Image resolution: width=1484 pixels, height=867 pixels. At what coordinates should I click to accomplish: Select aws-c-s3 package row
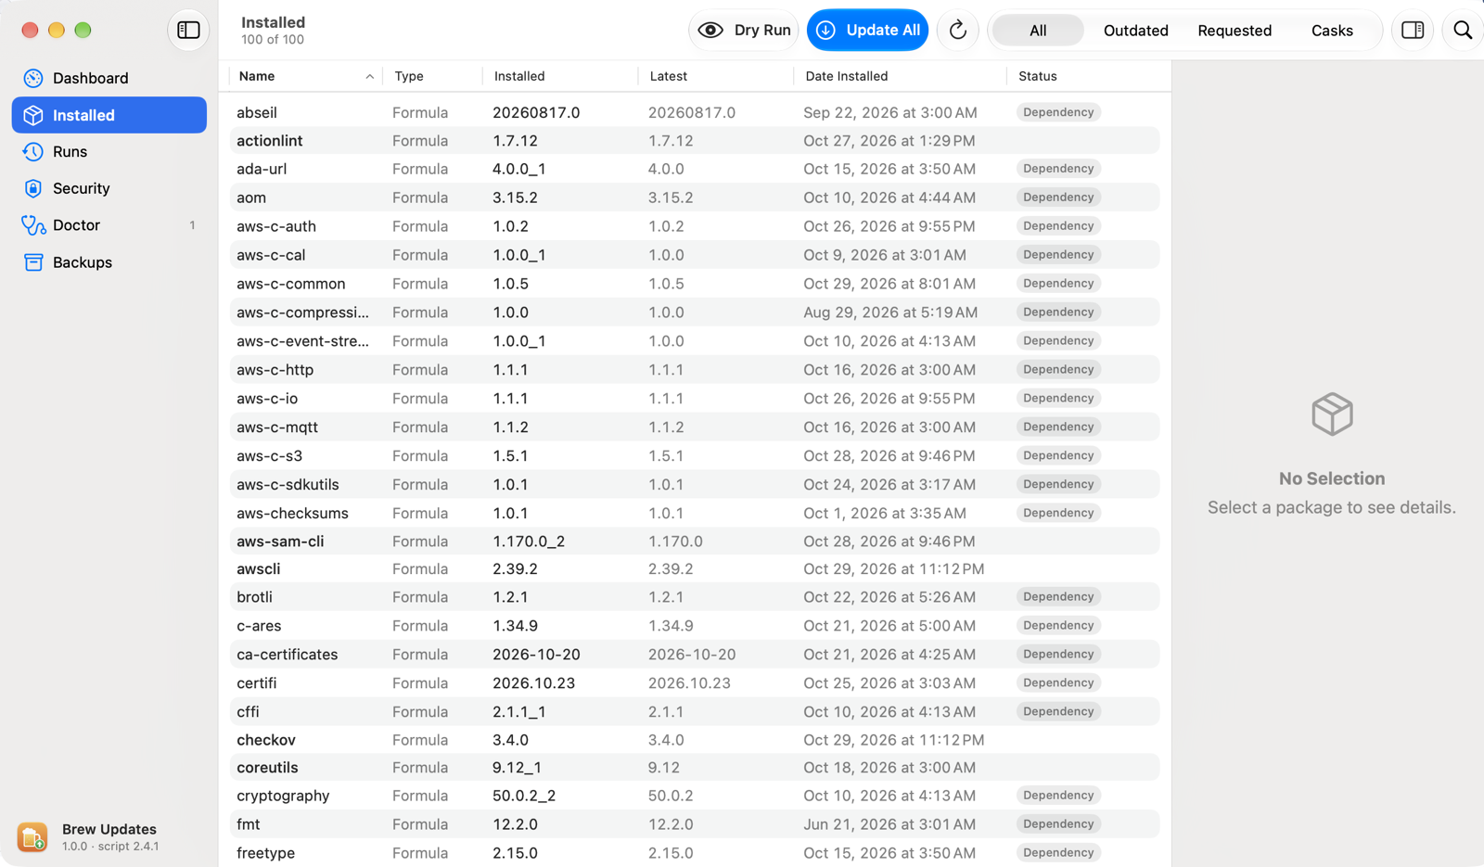click(x=695, y=456)
